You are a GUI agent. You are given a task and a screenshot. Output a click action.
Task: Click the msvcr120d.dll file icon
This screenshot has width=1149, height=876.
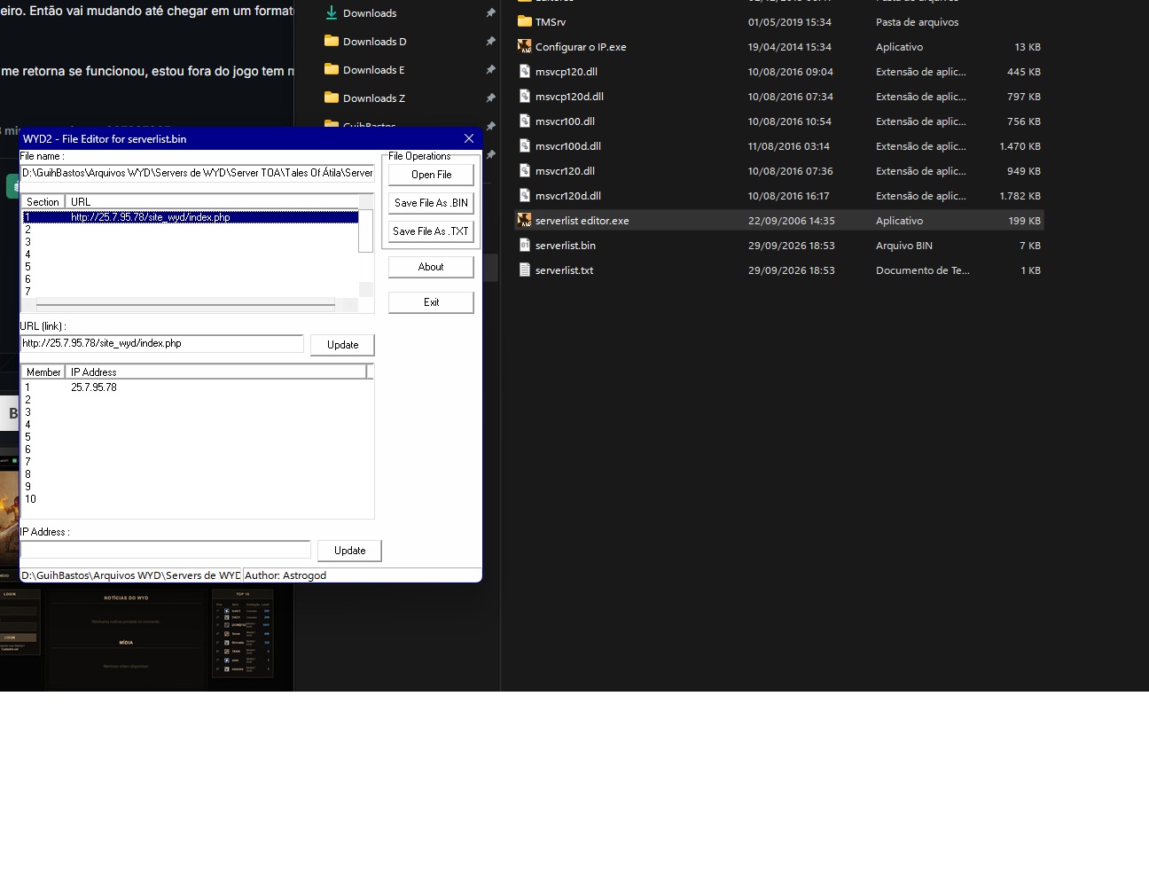pyautogui.click(x=525, y=195)
